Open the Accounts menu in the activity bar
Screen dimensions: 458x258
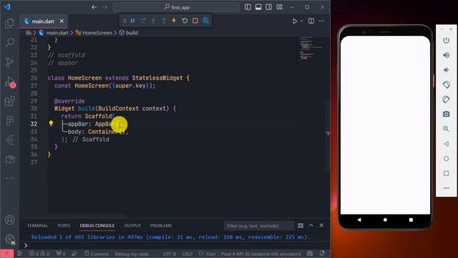click(x=9, y=220)
